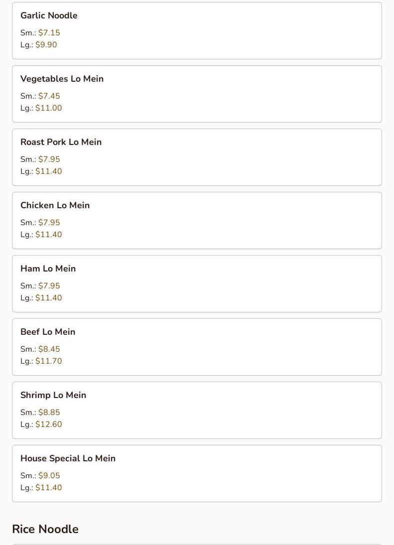Viewport: 394px width, 545px height.
Task: Open the Beef Lo Mein item
Action: 48,332
